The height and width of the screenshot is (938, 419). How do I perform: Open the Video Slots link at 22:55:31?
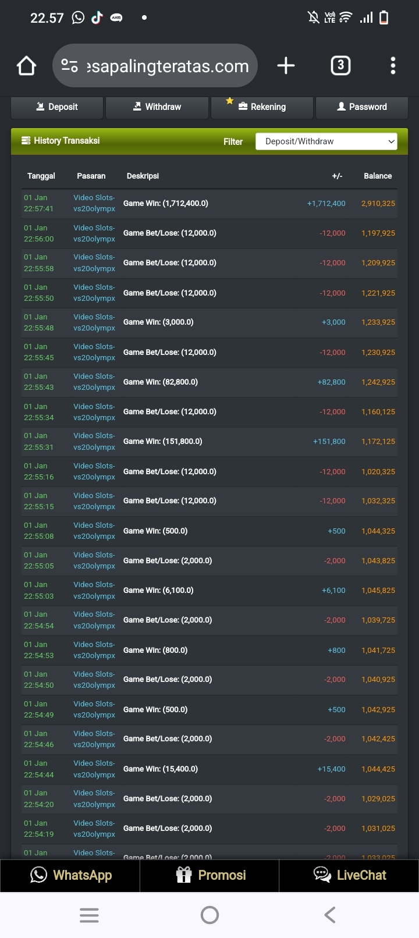coord(94,441)
